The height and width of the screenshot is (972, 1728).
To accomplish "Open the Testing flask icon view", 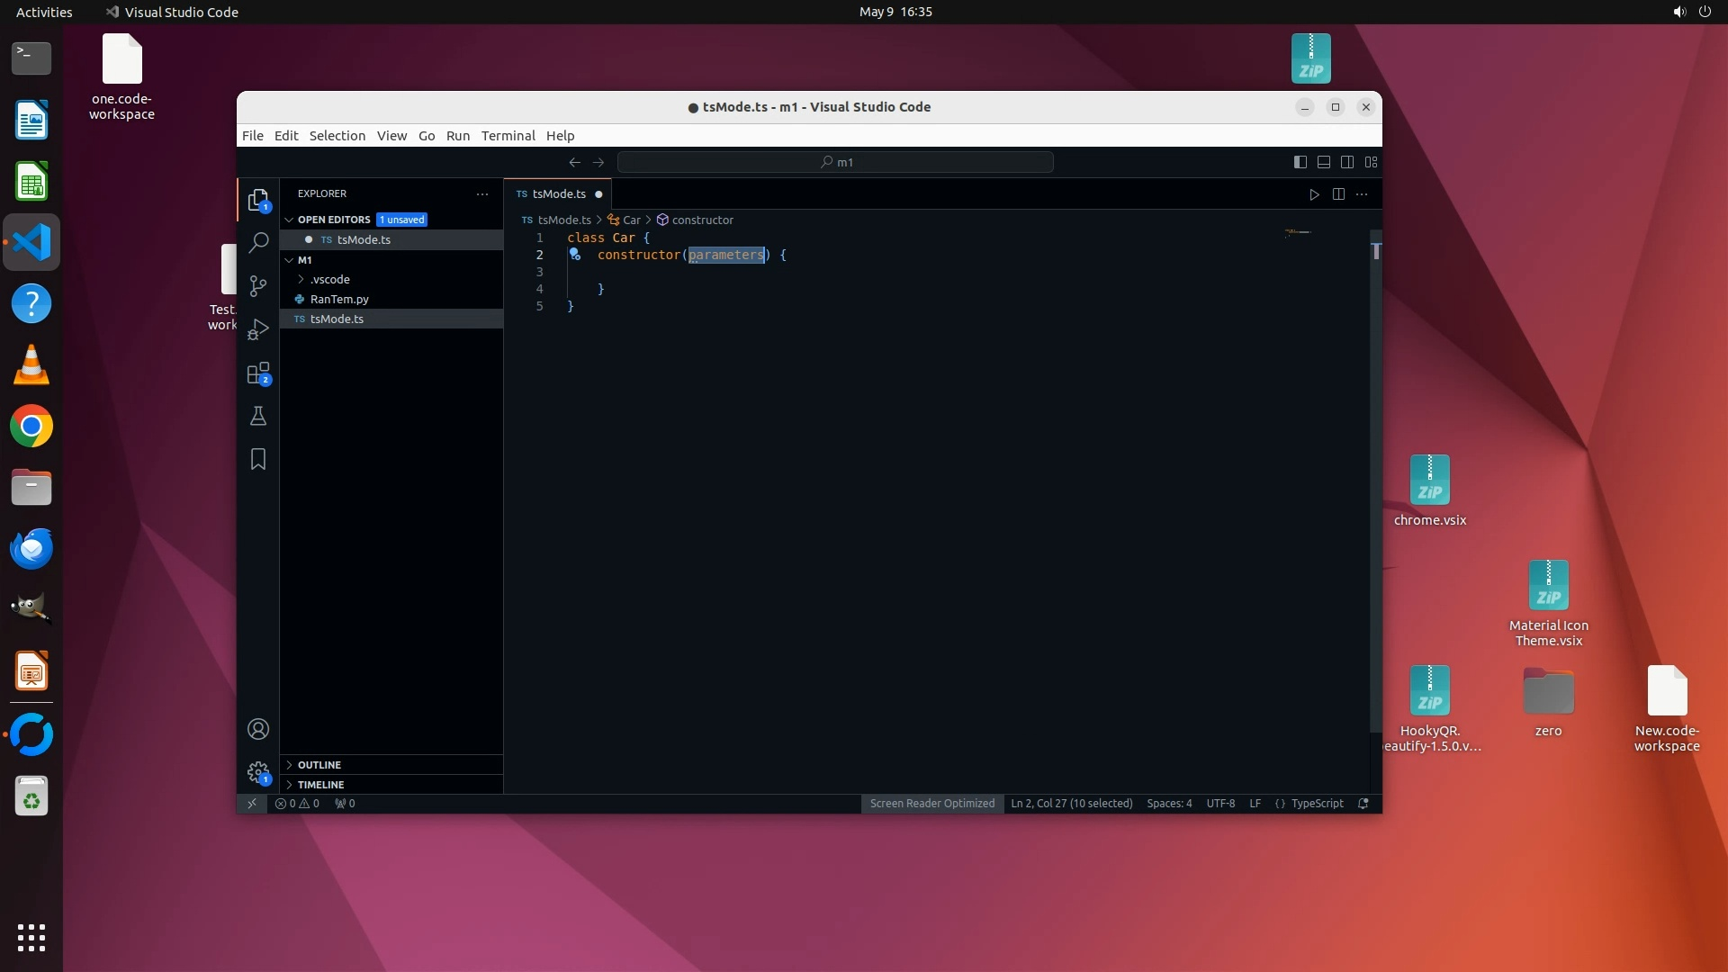I will (x=258, y=416).
